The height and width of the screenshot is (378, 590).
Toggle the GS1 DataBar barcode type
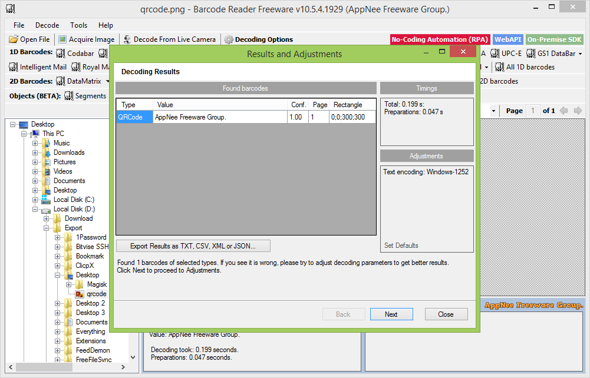click(551, 54)
